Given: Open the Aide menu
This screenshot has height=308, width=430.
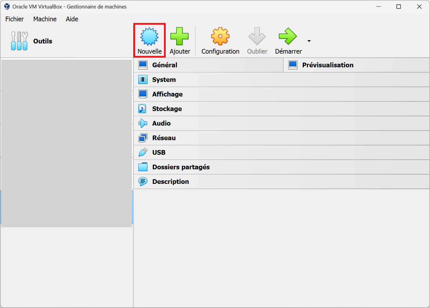Looking at the screenshot, I should pyautogui.click(x=72, y=19).
